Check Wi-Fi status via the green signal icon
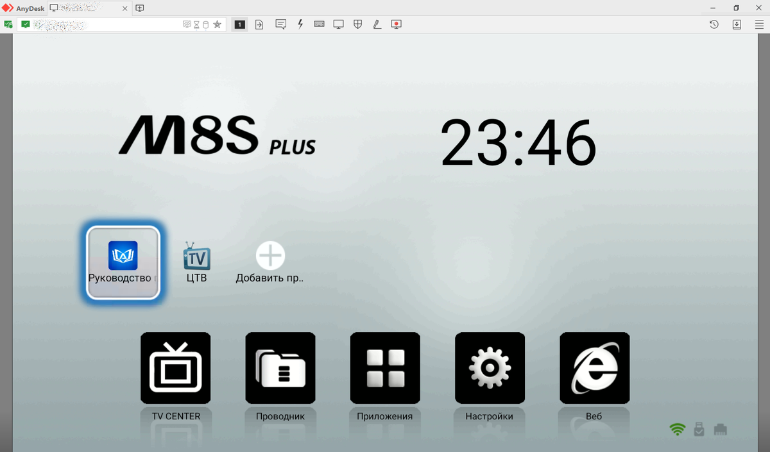 (x=676, y=429)
